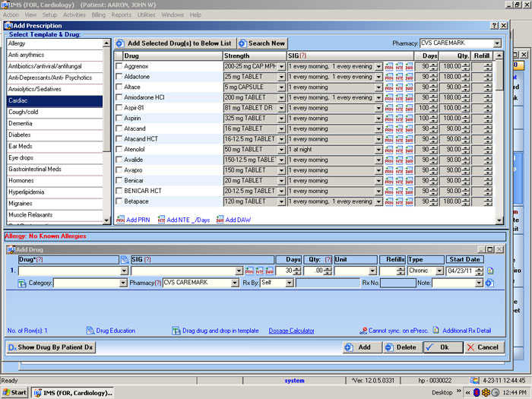532x399 pixels.
Task: Open the Unit dropdown in Add Drug
Action: (373, 271)
